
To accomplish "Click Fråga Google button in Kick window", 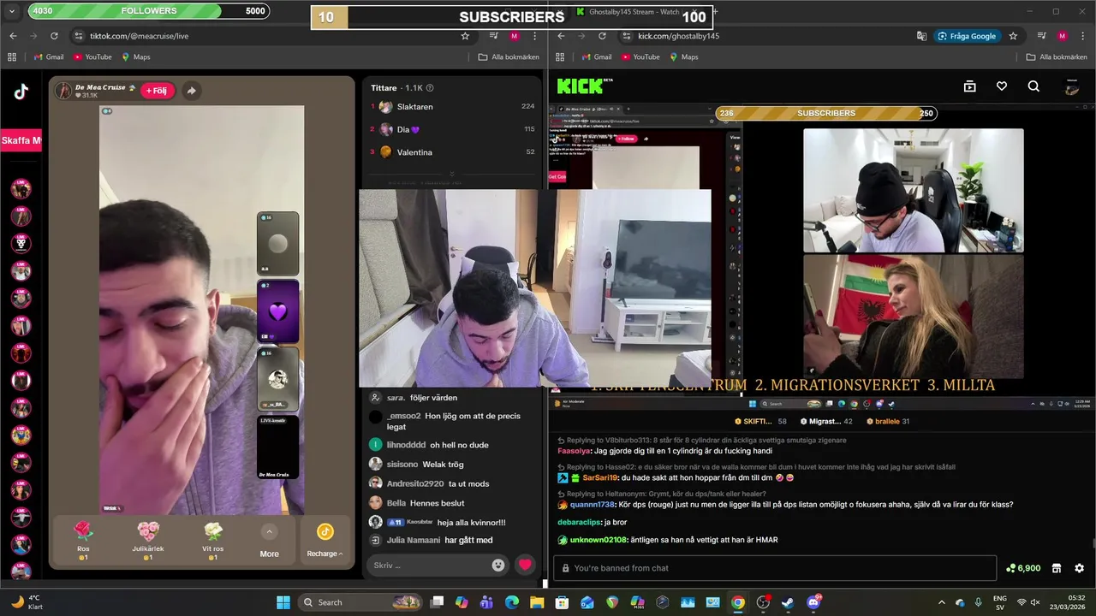I will coord(967,36).
